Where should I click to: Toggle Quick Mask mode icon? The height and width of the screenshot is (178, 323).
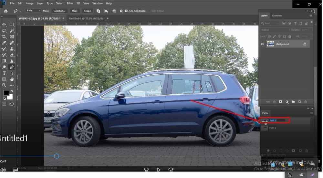point(4,104)
